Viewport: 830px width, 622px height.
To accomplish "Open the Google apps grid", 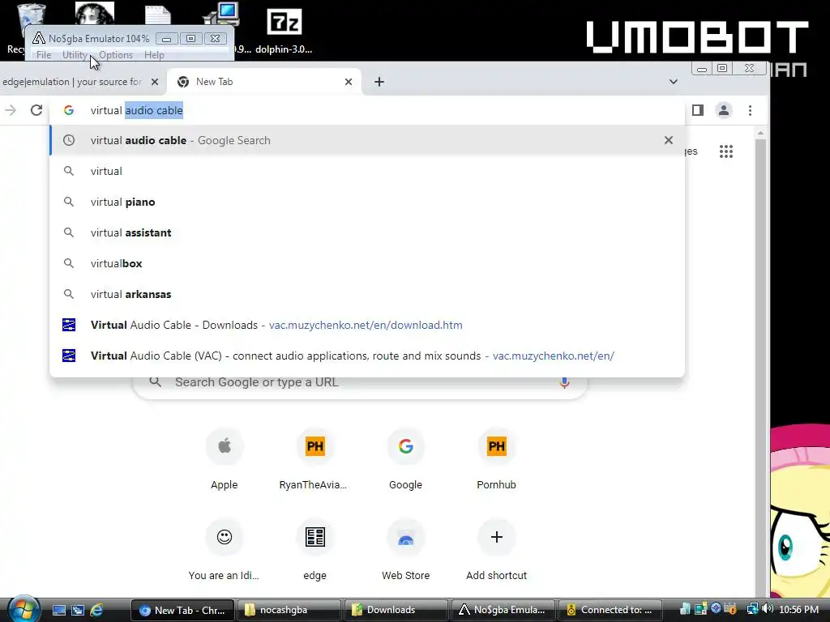I will [726, 151].
